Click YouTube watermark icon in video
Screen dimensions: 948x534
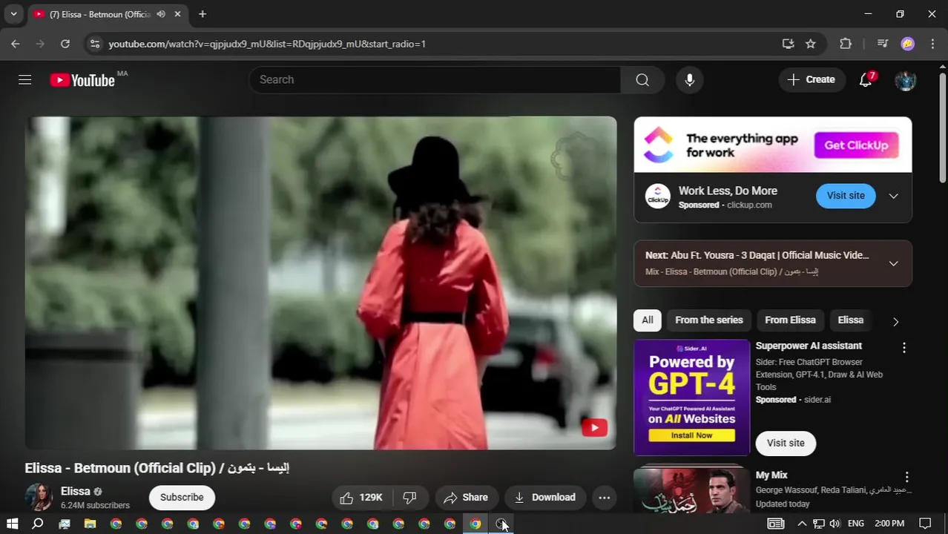[594, 427]
